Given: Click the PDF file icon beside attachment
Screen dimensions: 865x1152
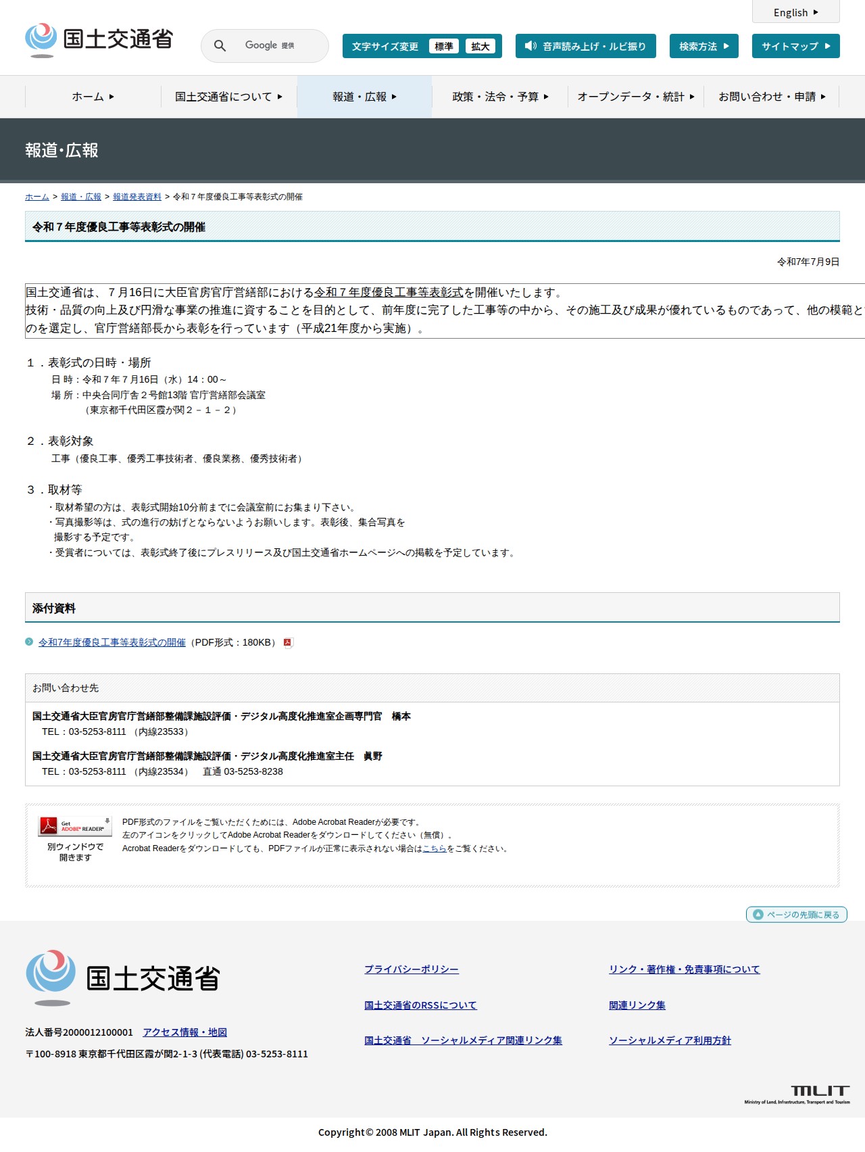Looking at the screenshot, I should pos(288,643).
